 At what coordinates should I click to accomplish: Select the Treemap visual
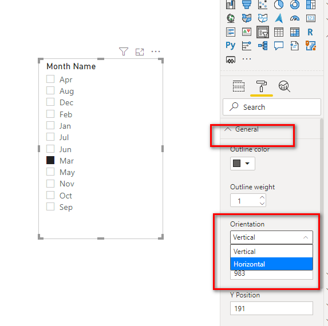pos(311,5)
